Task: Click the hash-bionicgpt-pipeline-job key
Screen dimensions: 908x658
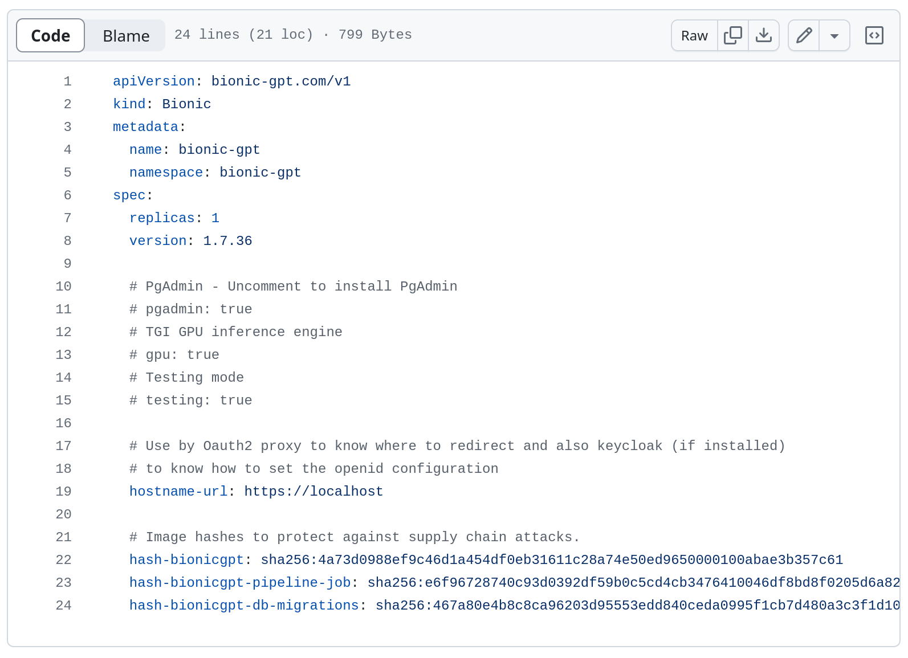Action: (239, 583)
